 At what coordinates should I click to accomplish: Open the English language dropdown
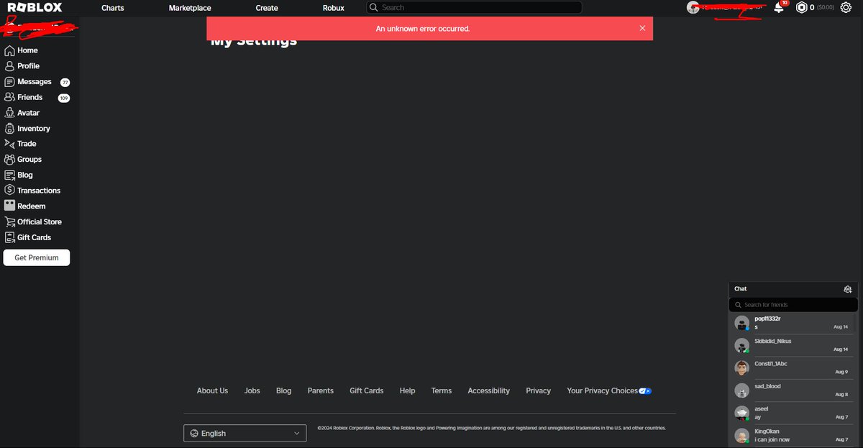[245, 433]
